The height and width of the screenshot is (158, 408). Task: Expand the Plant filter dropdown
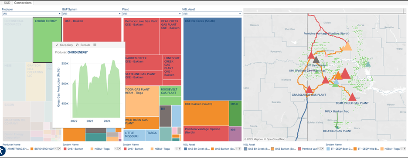coord(152,13)
